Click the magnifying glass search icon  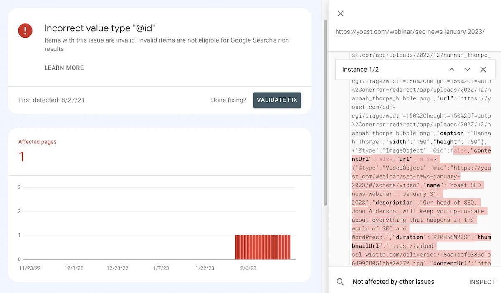pyautogui.click(x=340, y=282)
